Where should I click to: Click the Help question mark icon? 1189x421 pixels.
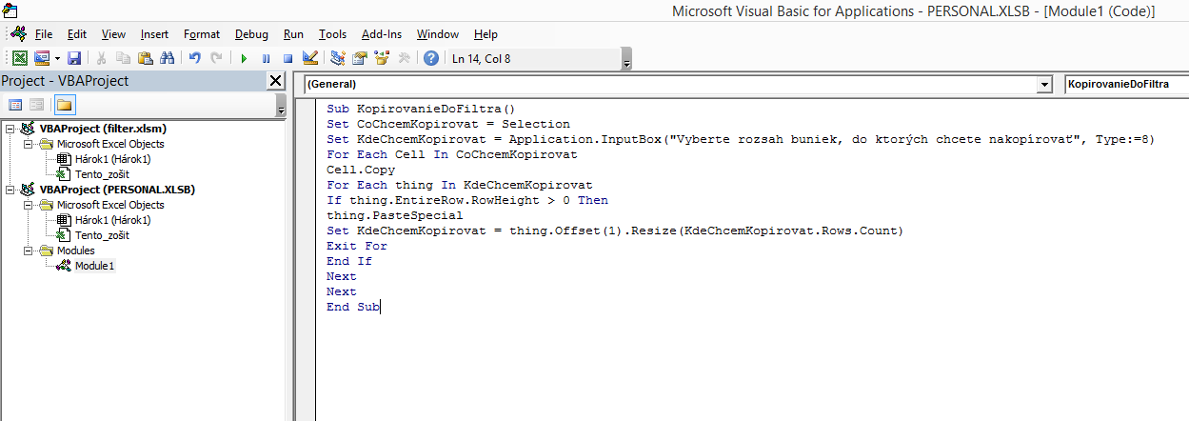[431, 58]
